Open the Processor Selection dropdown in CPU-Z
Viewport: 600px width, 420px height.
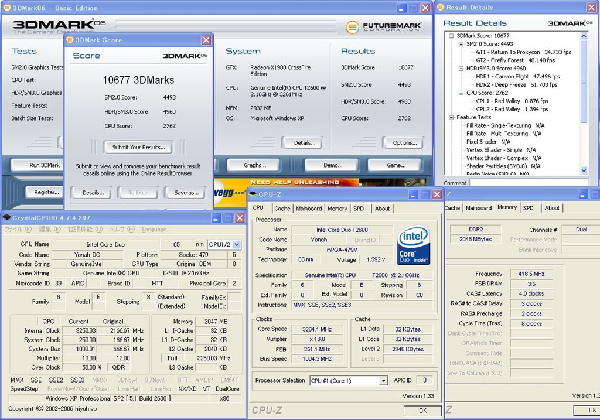coord(383,381)
